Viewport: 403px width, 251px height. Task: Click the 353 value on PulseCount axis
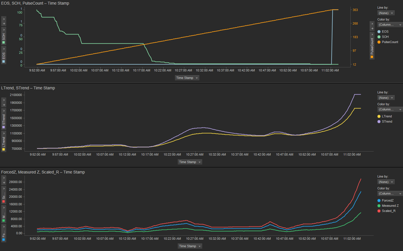[x=355, y=10]
